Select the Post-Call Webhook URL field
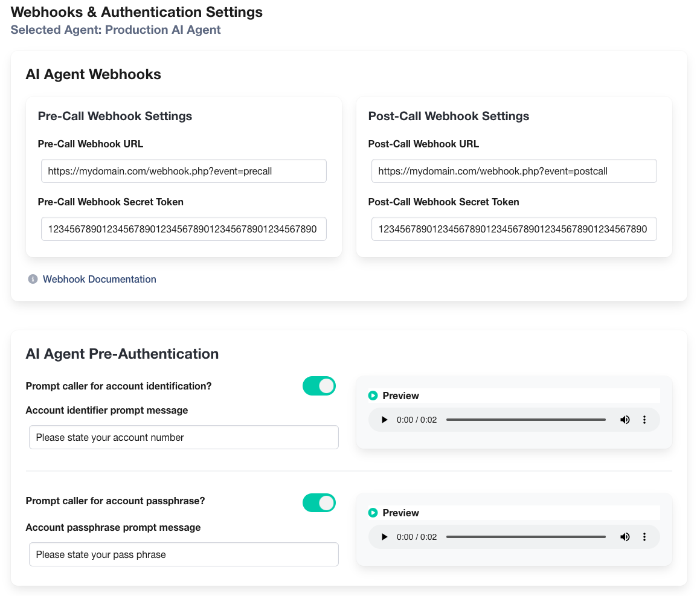Viewport: 697px width, 596px height. point(514,171)
